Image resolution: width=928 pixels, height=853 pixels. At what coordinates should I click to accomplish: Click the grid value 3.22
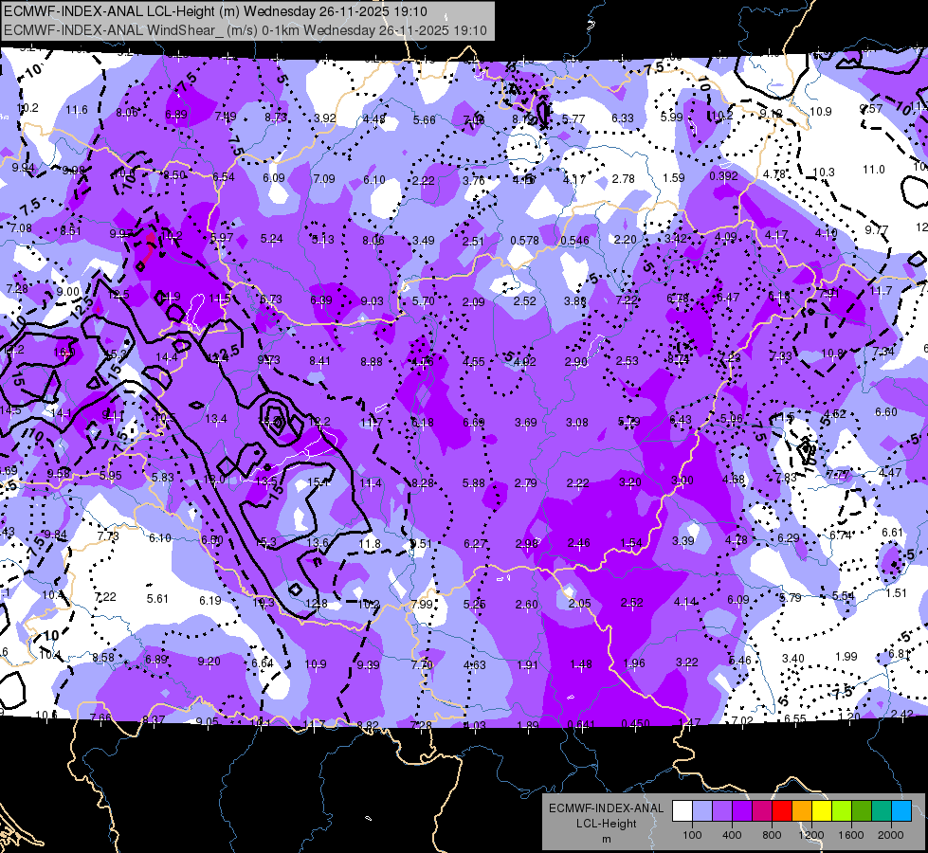686,662
